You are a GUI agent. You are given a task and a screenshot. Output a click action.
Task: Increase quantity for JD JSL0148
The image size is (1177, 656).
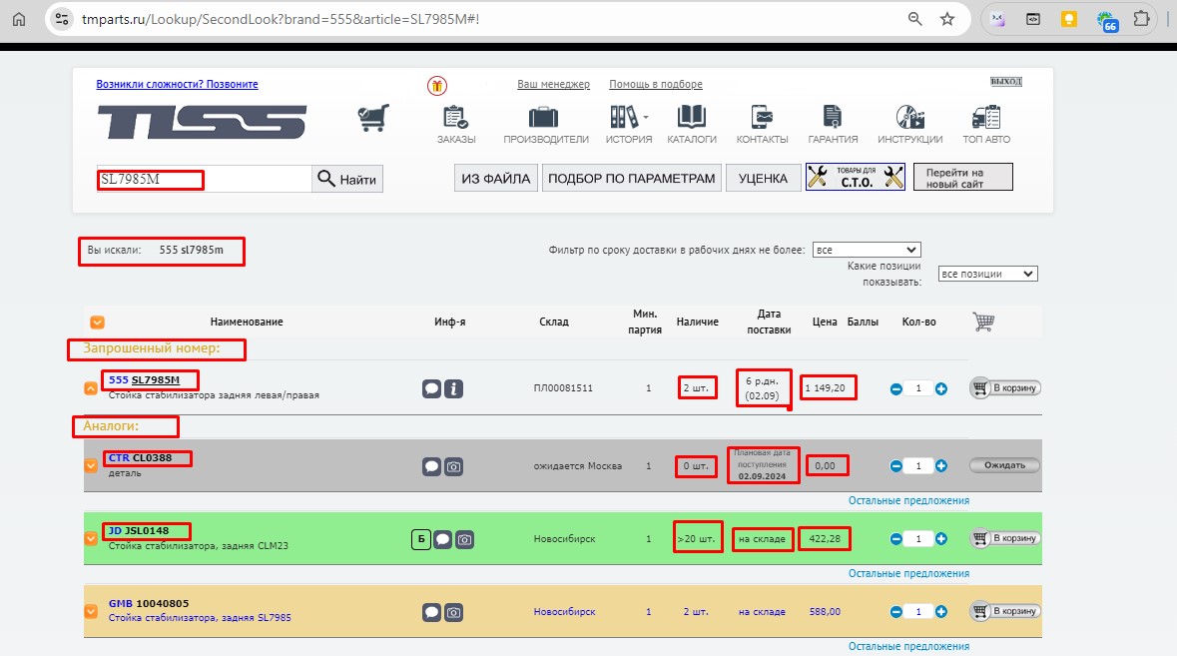click(x=941, y=539)
